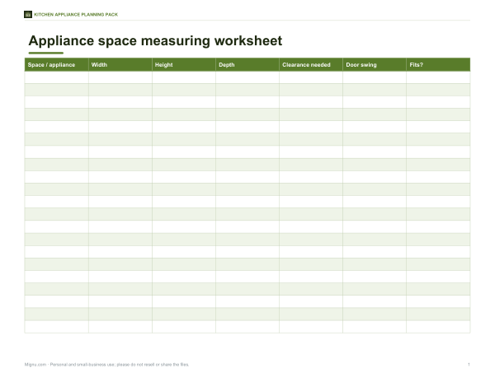Select the 'Depth' column header
Image resolution: width=495 pixels, height=382 pixels.
coord(247,64)
